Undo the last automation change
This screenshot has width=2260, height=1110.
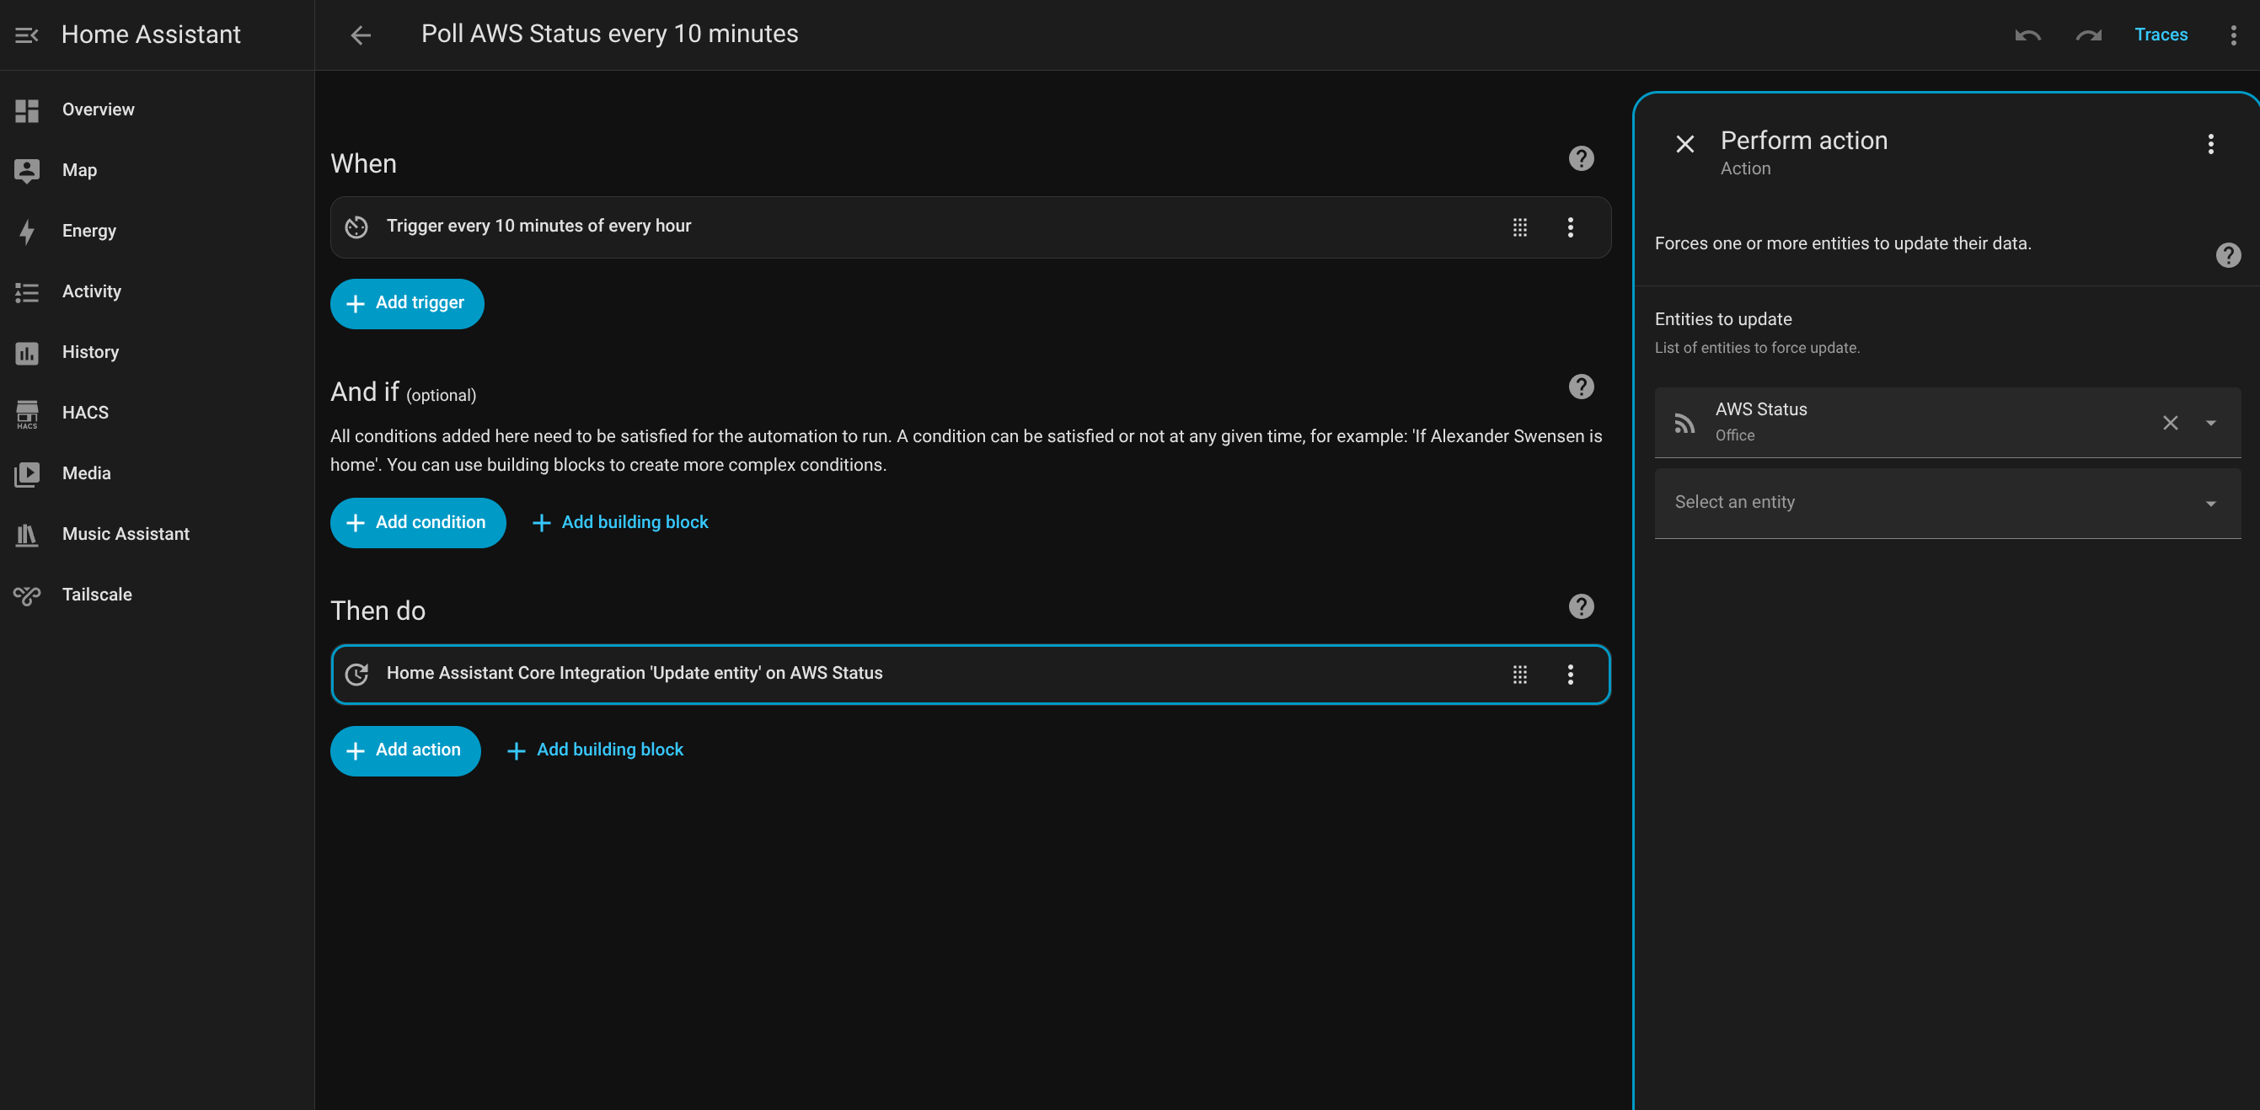pyautogui.click(x=2027, y=35)
